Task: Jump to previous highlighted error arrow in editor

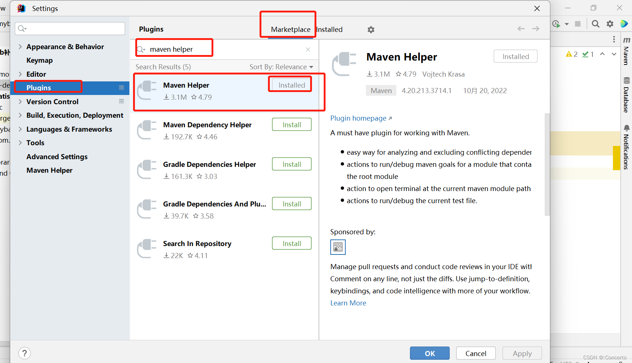Action: (602, 54)
